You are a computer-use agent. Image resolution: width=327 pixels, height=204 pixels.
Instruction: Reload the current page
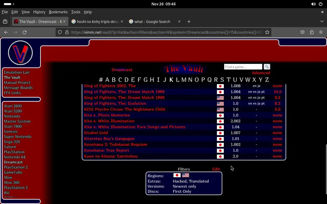(25, 32)
